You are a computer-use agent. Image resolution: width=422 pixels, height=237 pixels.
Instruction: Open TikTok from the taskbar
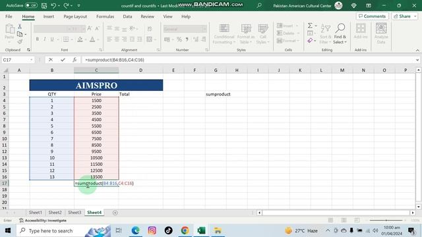coord(169,230)
